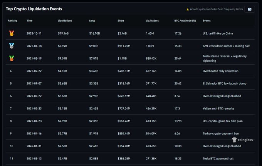262x166 pixels.
Task: Click the 271.38K traders cell
Action: click(x=151, y=159)
